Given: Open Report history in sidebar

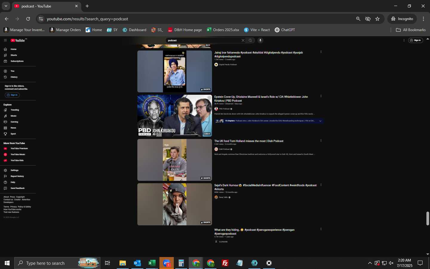Looking at the screenshot, I should pyautogui.click(x=18, y=176).
